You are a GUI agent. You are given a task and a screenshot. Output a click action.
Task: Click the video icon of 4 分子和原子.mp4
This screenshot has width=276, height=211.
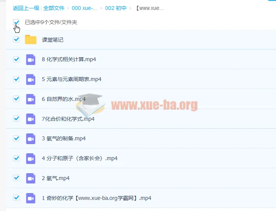click(31, 159)
